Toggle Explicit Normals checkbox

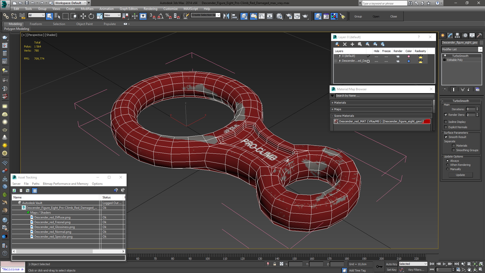click(446, 127)
